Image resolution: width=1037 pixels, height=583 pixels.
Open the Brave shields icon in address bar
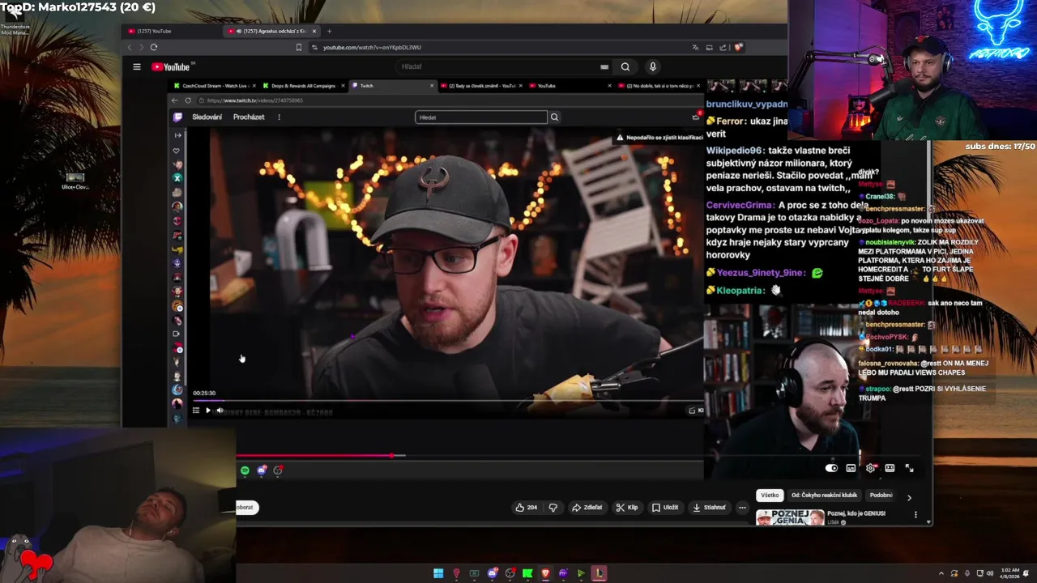[738, 47]
